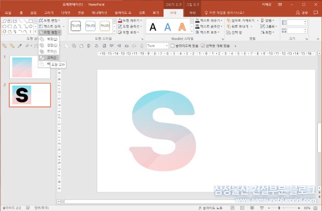The width and height of the screenshot is (322, 211).
Task: Select the black rounded shape style preset
Action: tap(76, 26)
